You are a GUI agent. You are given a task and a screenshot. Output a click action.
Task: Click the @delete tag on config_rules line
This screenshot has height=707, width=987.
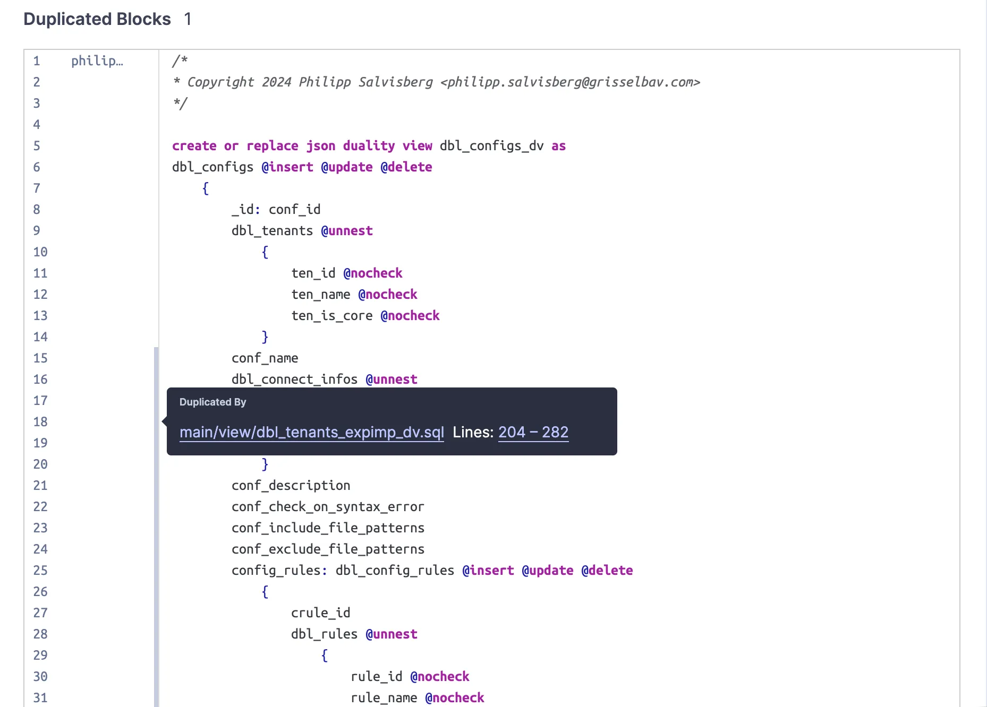(x=607, y=570)
